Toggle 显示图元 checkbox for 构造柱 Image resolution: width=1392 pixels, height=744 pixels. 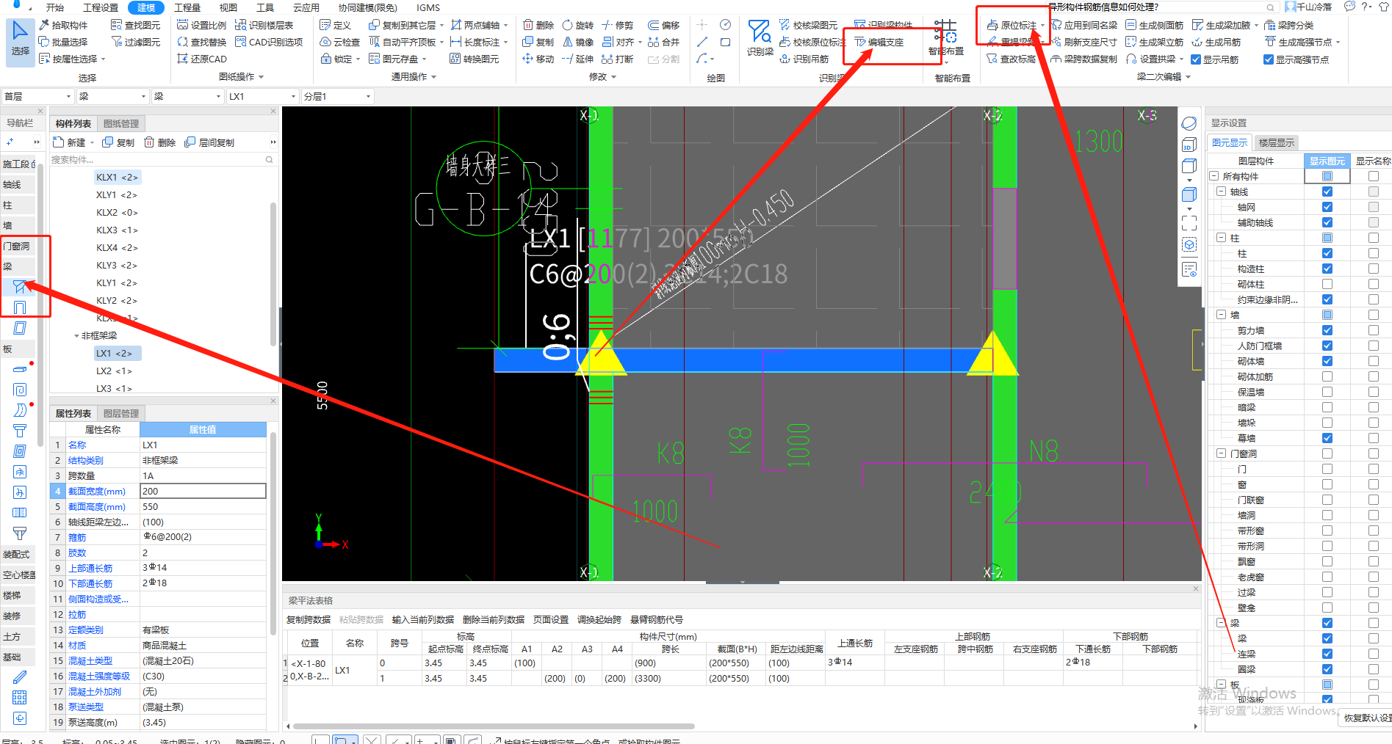coord(1327,269)
